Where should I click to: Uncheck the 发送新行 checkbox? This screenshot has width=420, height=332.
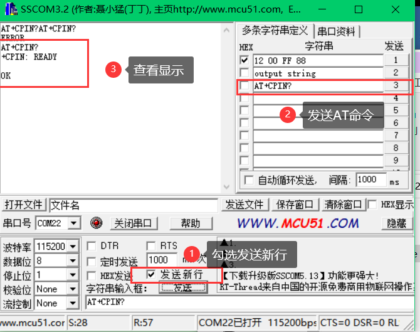[151, 274]
